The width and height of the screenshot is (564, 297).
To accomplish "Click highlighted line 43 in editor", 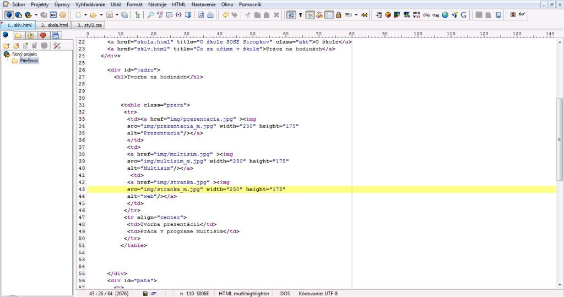I will 322,190.
